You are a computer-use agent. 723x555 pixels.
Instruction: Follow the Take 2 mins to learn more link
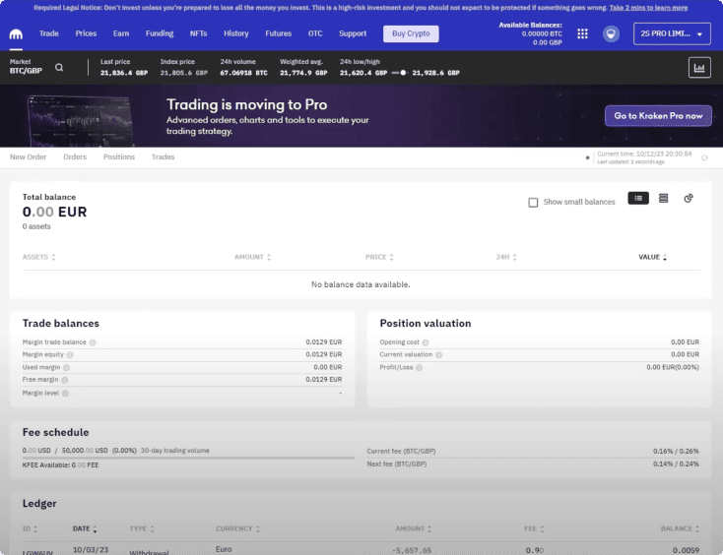[x=648, y=8]
